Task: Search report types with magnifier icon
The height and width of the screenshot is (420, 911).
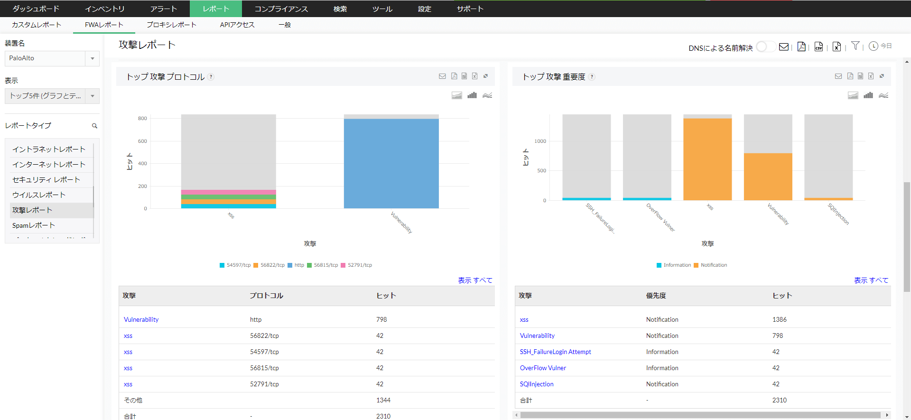Action: 94,126
